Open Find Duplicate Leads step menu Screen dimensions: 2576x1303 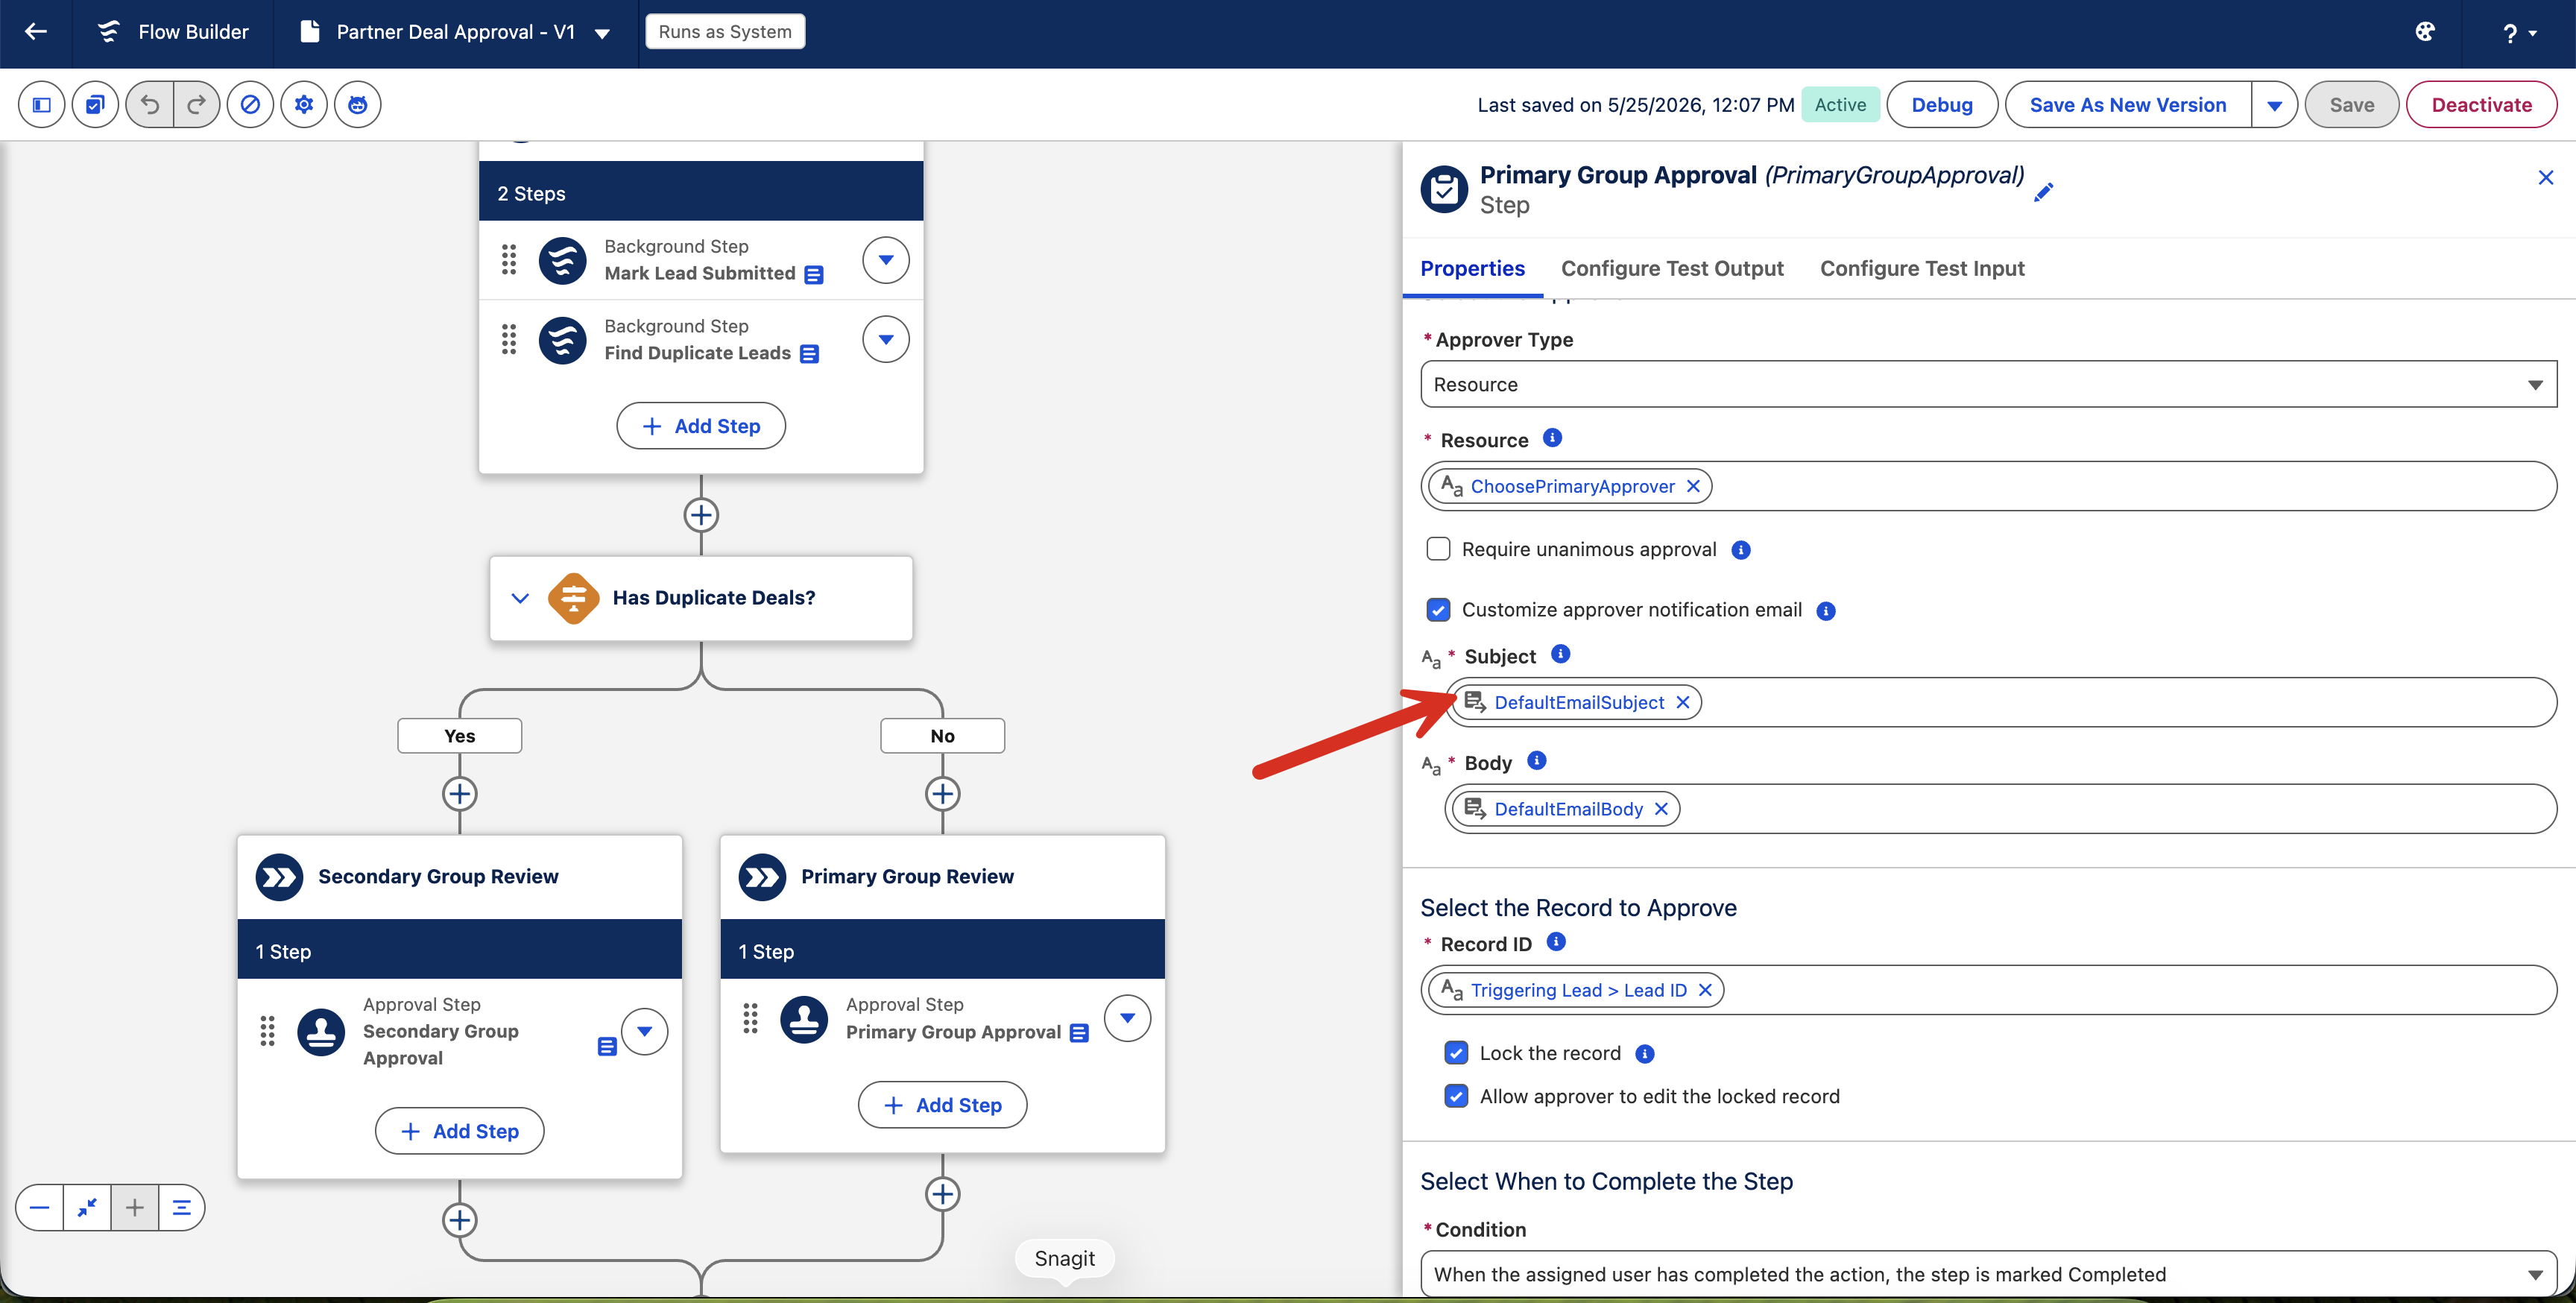[886, 340]
